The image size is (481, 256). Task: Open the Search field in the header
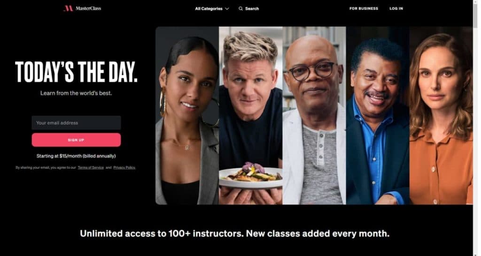click(x=249, y=8)
